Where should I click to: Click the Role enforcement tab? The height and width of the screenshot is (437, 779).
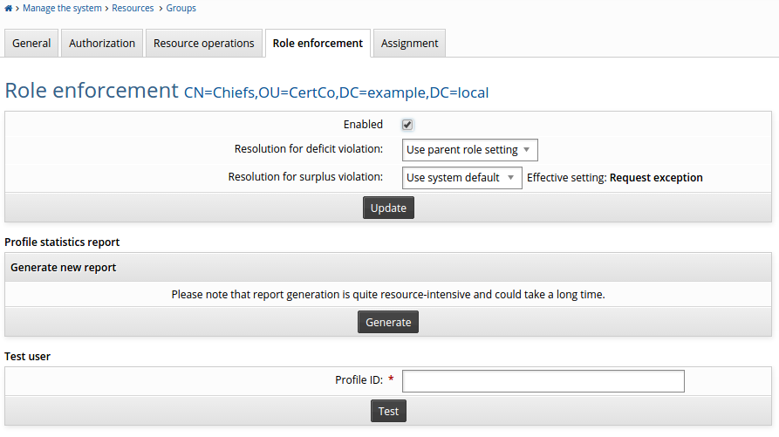pos(318,44)
